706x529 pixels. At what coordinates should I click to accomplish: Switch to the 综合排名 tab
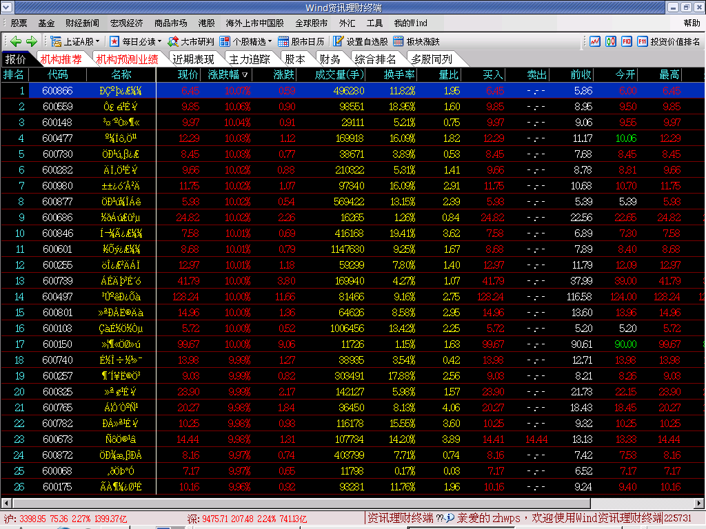(x=376, y=59)
